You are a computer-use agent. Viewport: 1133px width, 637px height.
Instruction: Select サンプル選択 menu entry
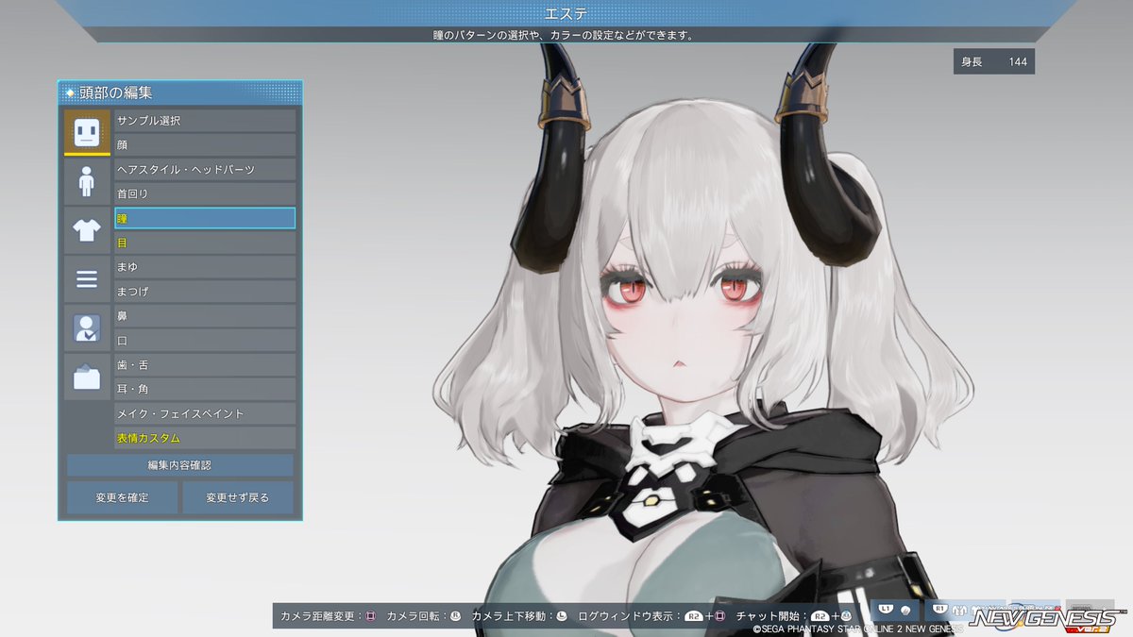205,121
